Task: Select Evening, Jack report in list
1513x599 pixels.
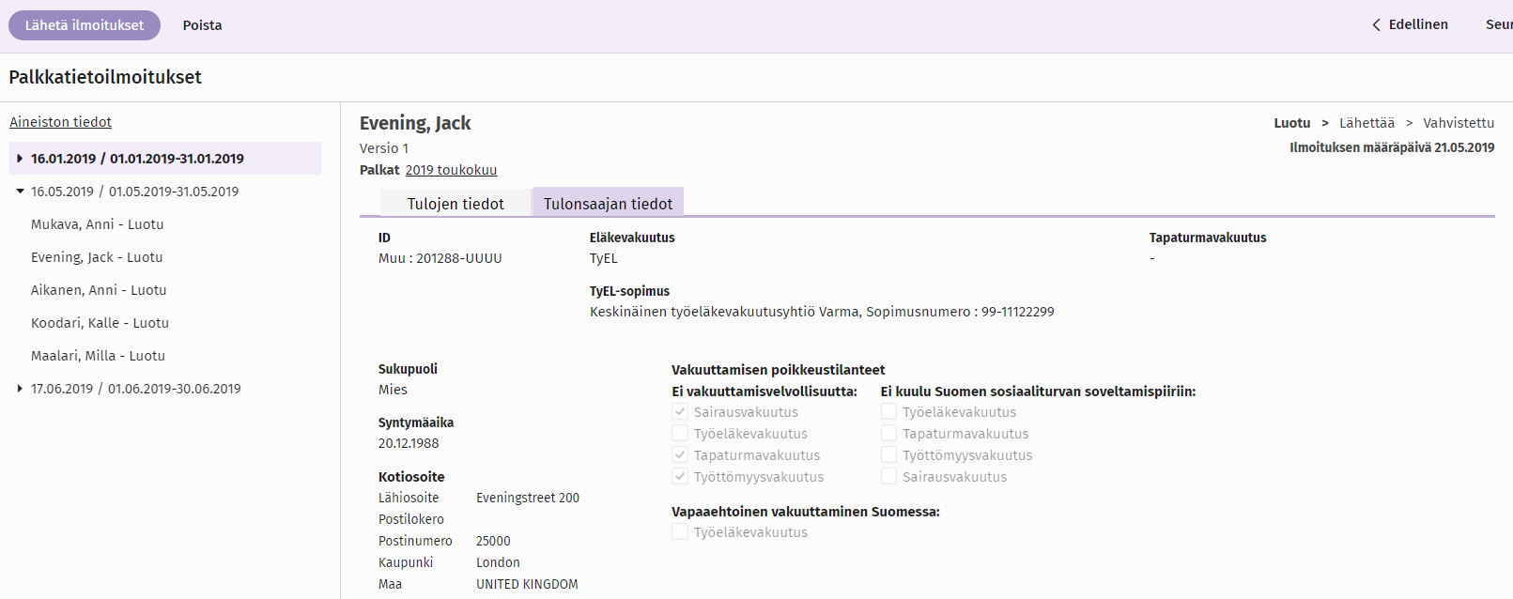Action: point(97,257)
